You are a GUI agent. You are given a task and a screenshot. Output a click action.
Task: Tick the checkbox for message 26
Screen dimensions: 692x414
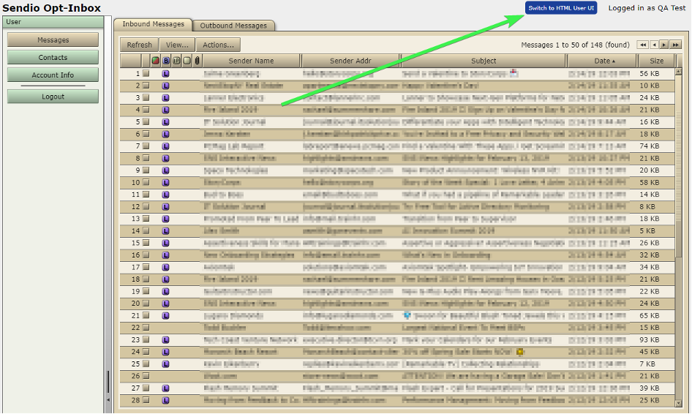point(146,376)
